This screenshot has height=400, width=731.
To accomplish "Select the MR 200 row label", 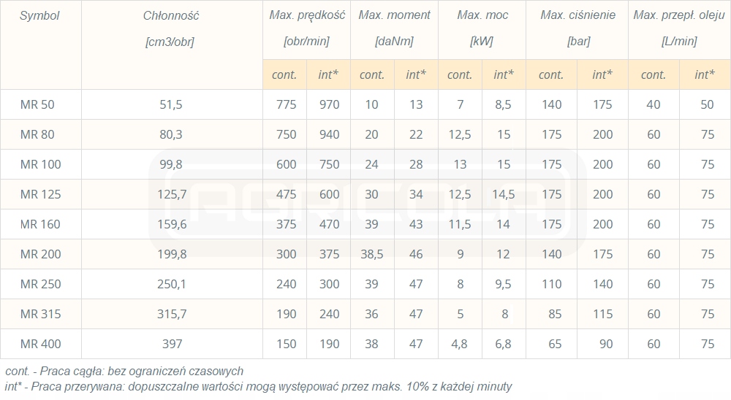I will tap(40, 254).
